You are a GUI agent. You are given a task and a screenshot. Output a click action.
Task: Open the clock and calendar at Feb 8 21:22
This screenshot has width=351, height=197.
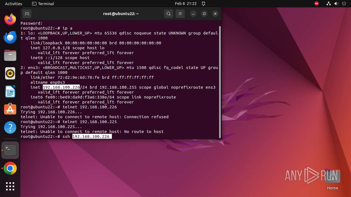(x=186, y=4)
